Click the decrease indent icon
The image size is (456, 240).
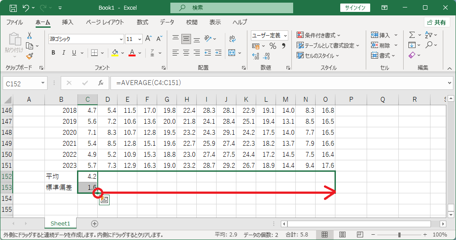click(x=208, y=53)
